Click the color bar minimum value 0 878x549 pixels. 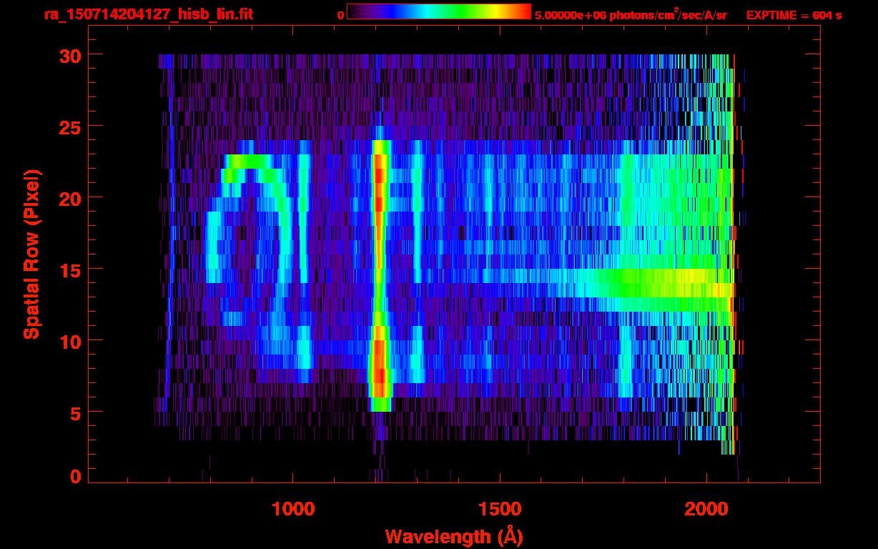click(x=340, y=15)
